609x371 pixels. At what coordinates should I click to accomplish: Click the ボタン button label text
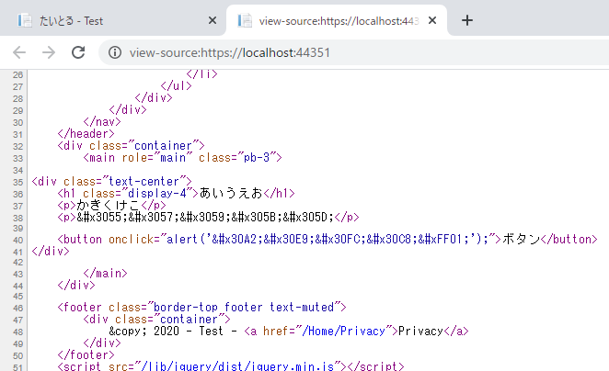click(521, 239)
